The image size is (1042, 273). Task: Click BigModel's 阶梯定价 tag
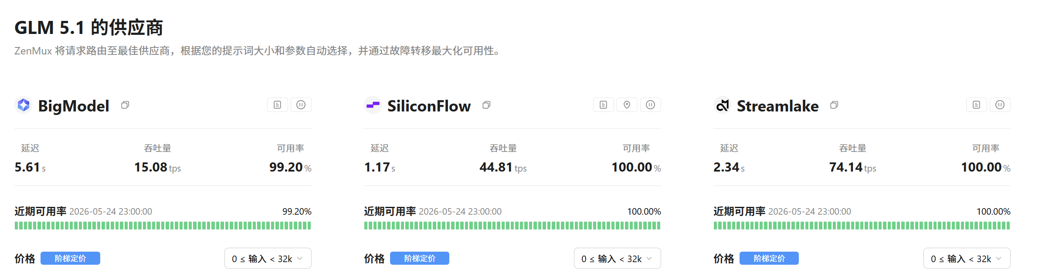pos(70,258)
